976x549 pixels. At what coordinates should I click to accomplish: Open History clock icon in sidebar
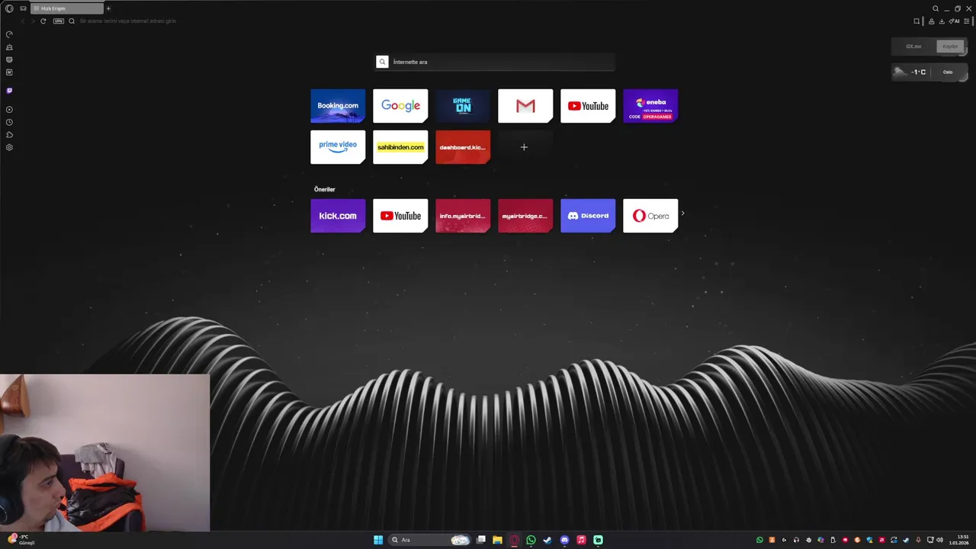click(x=9, y=122)
